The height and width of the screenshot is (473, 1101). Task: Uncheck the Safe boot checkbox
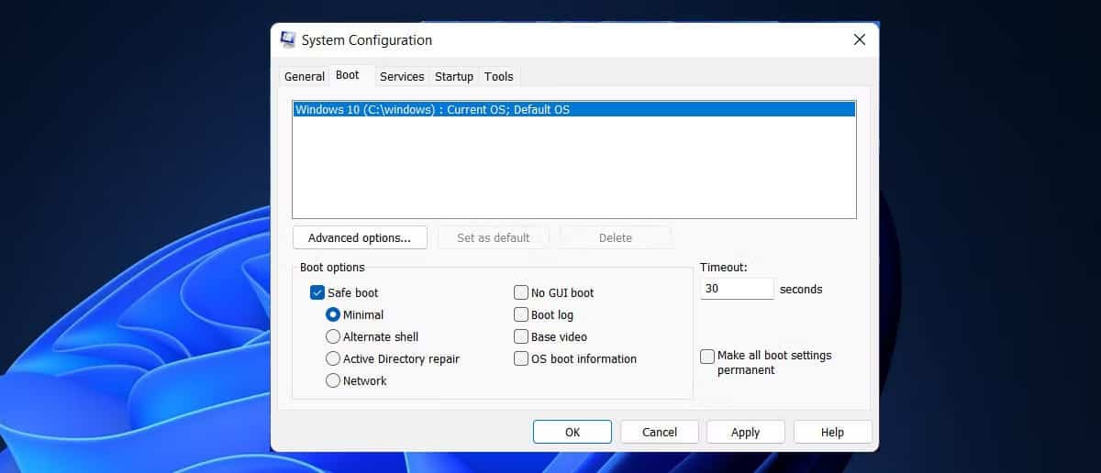coord(317,293)
